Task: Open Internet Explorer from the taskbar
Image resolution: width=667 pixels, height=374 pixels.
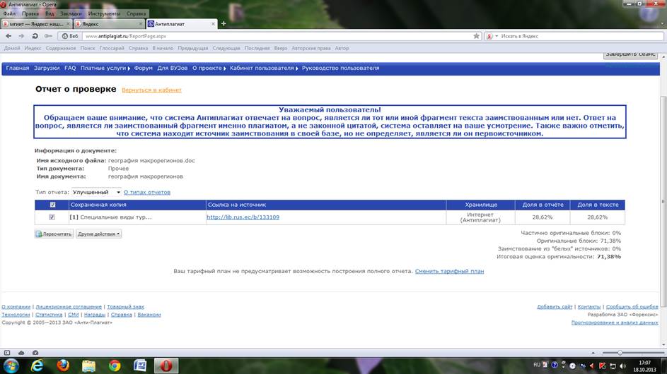Action: click(37, 366)
